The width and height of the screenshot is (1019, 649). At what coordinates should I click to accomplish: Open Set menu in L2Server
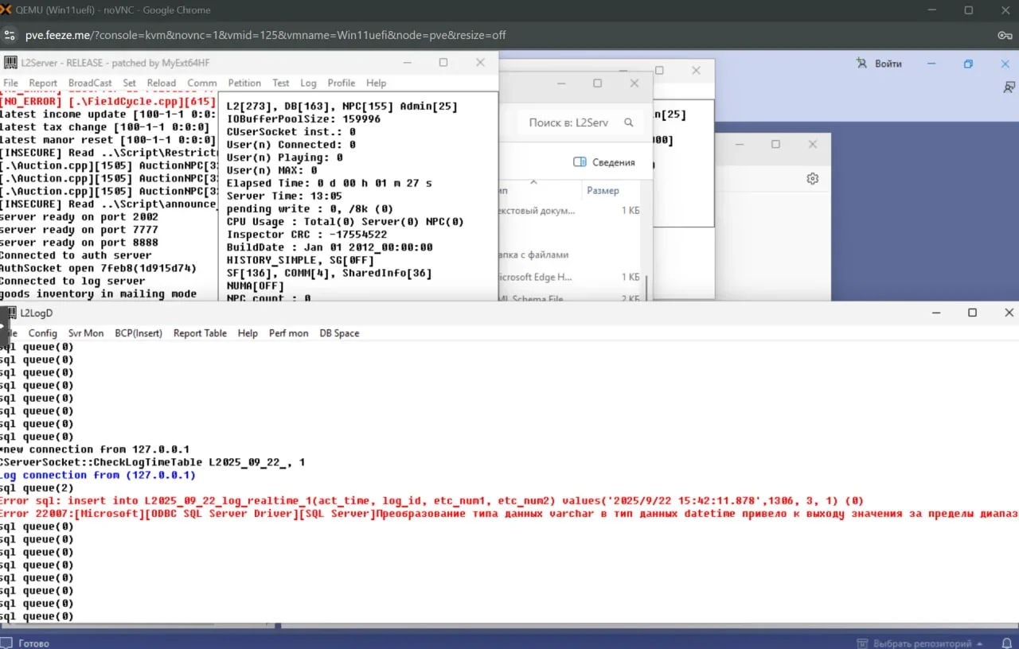tap(129, 83)
